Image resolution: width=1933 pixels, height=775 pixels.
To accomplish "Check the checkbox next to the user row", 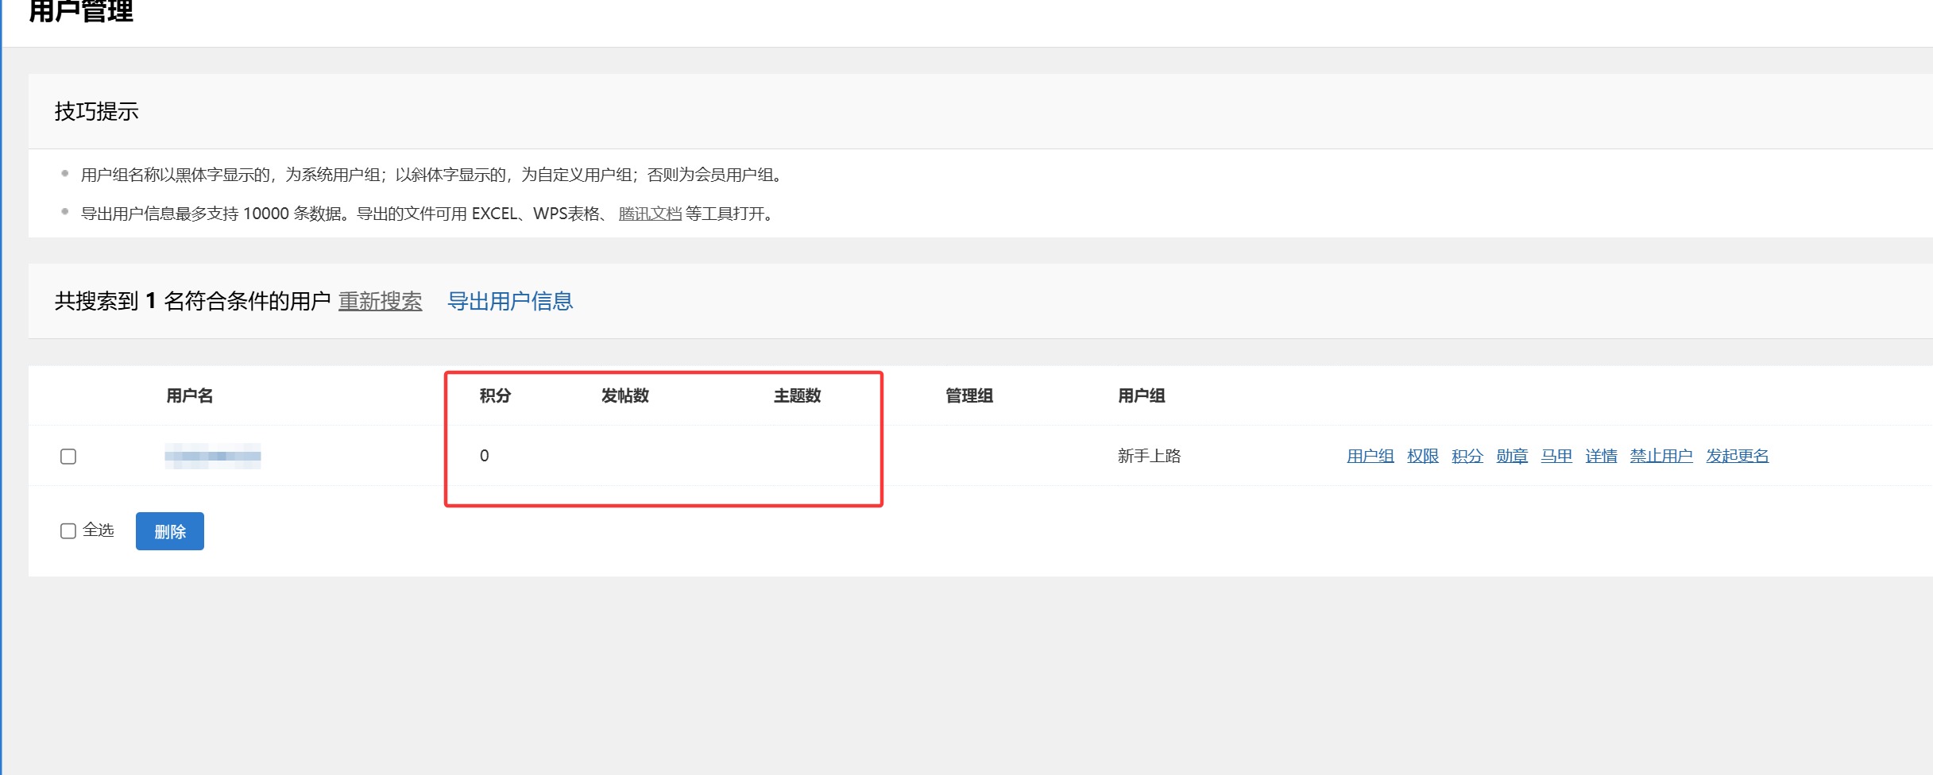I will click(x=68, y=456).
